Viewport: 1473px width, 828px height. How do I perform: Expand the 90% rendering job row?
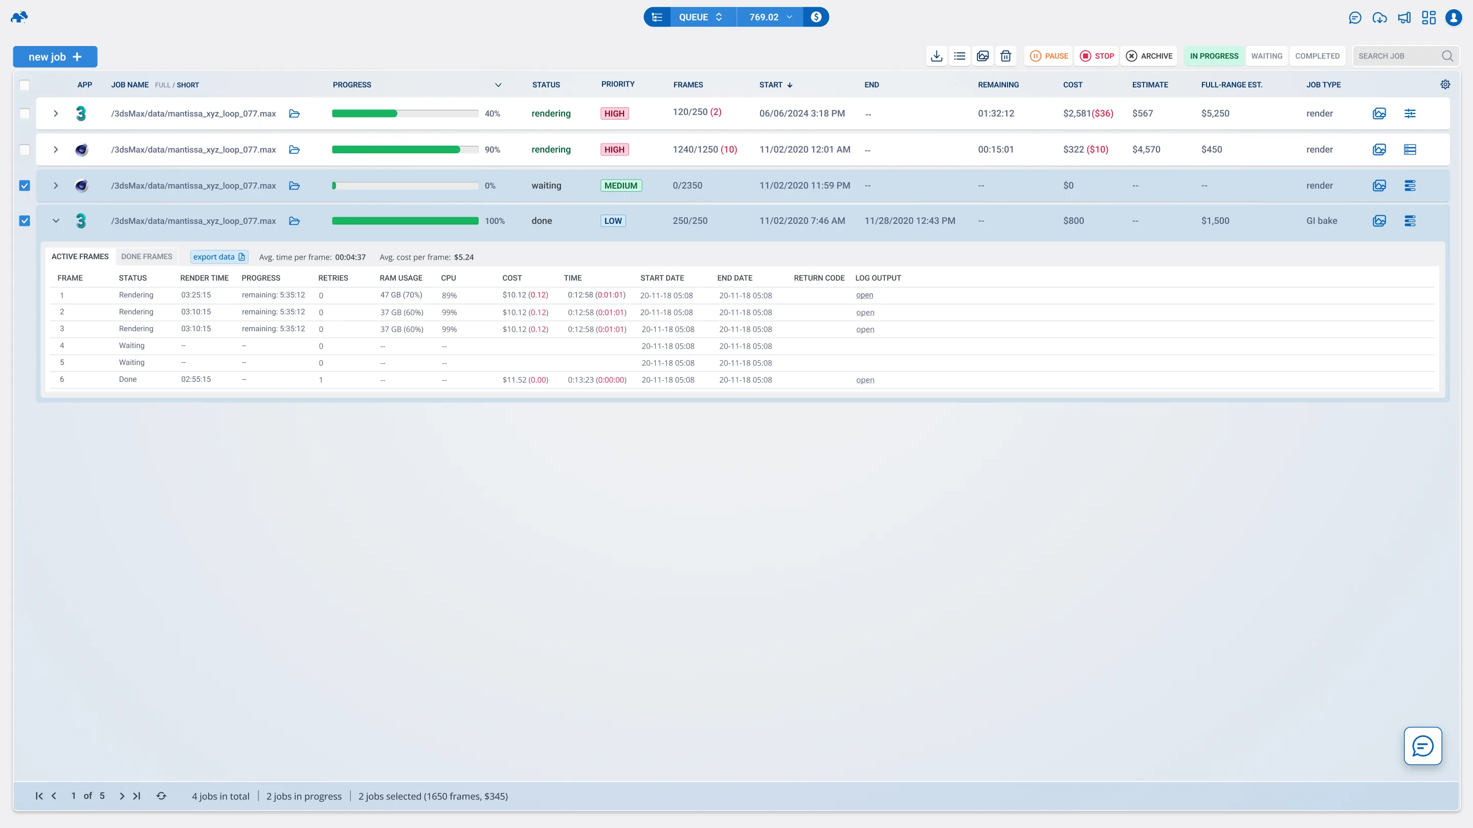click(x=56, y=150)
